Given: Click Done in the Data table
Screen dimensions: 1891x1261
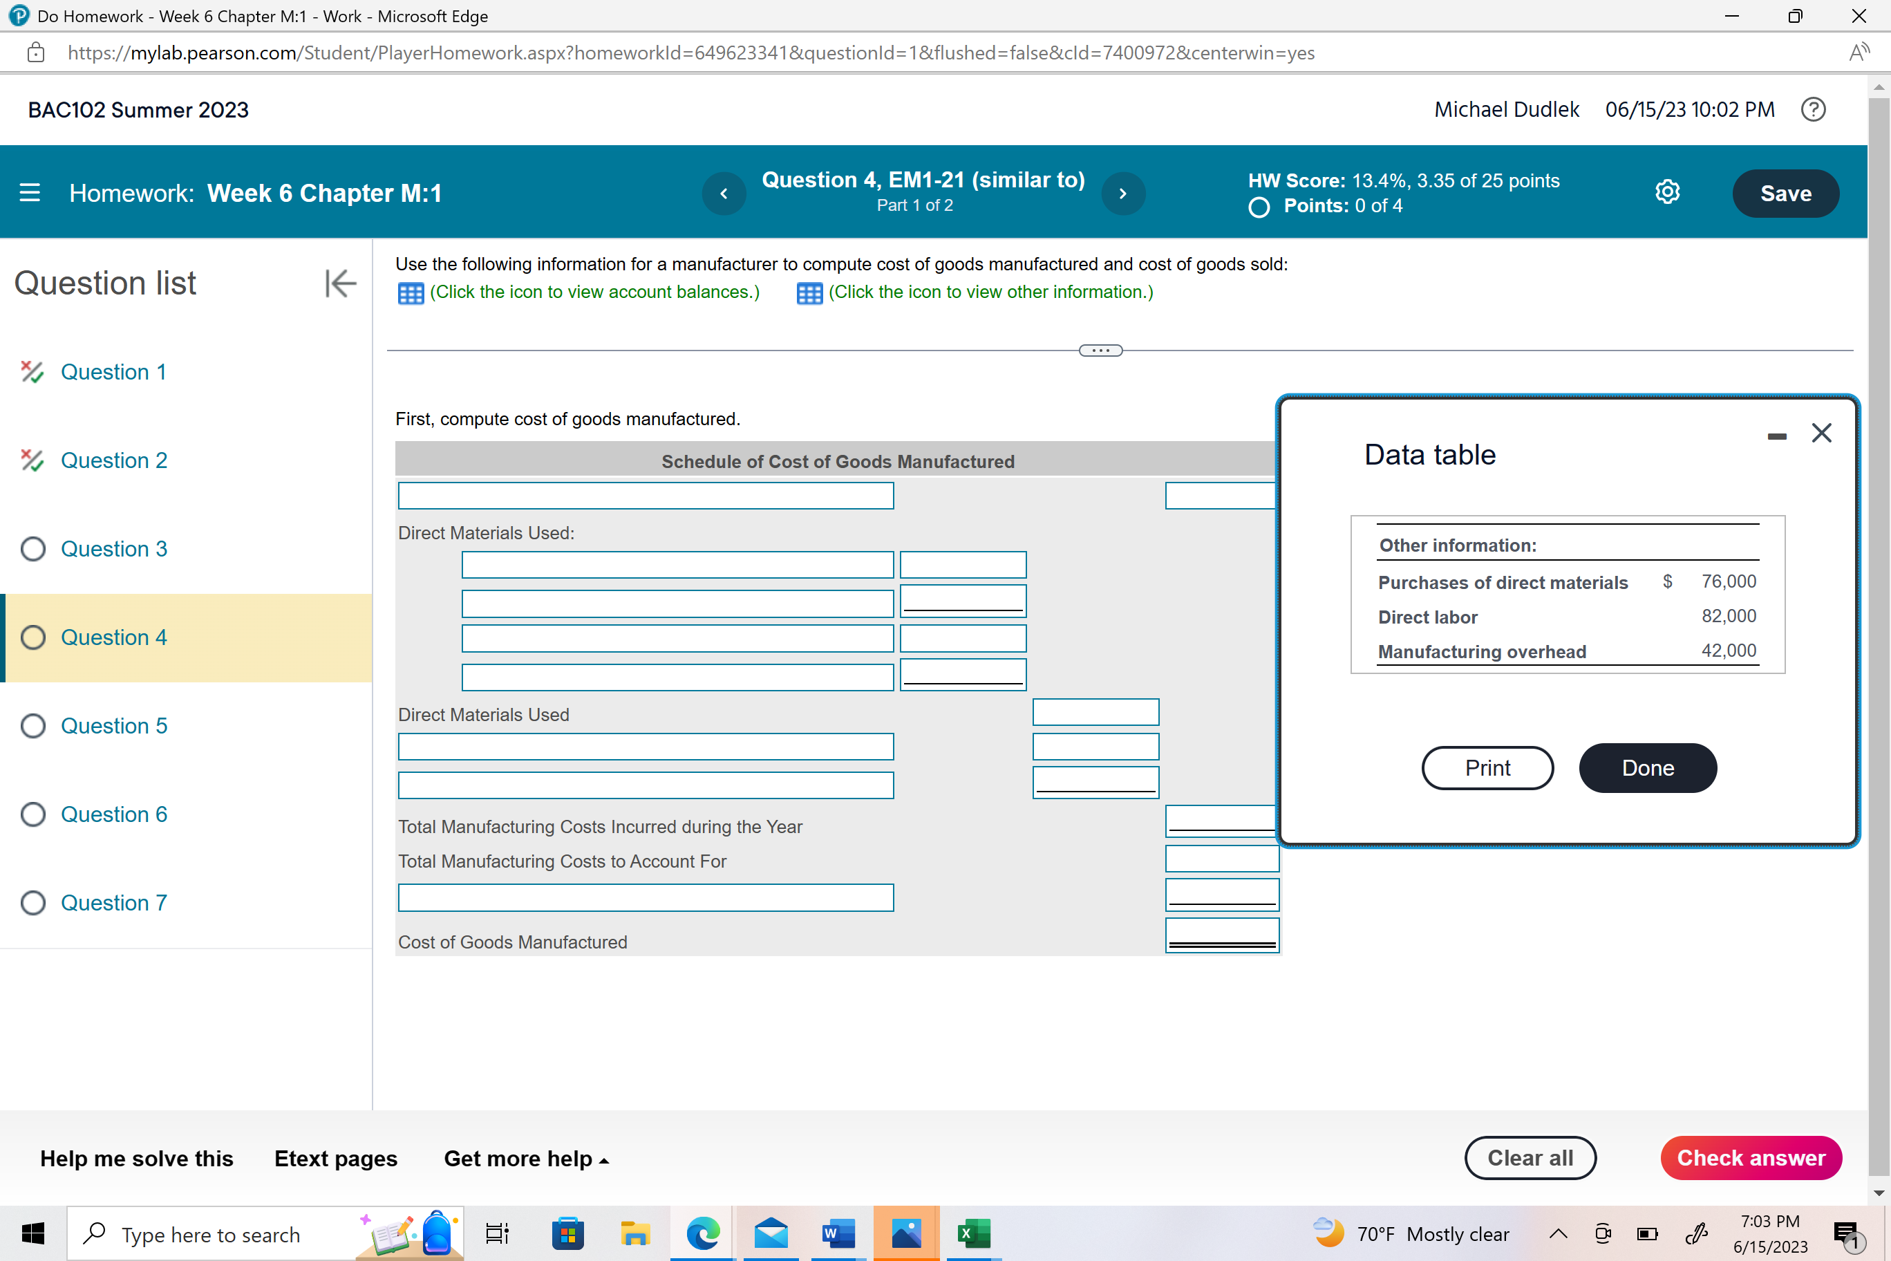Looking at the screenshot, I should [1648, 768].
